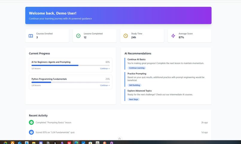Click the Courses Enrolled book icon
This screenshot has height=144, width=241.
(31, 36)
